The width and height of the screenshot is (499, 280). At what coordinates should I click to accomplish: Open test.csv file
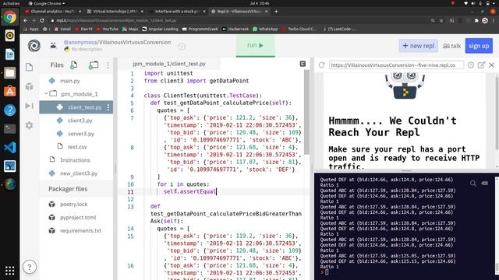pyautogui.click(x=76, y=147)
